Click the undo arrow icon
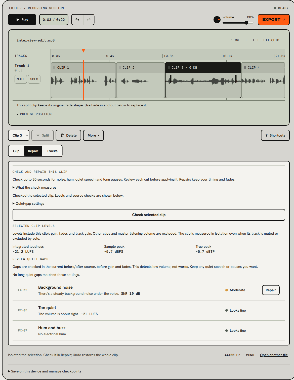294x380 pixels. coord(77,20)
